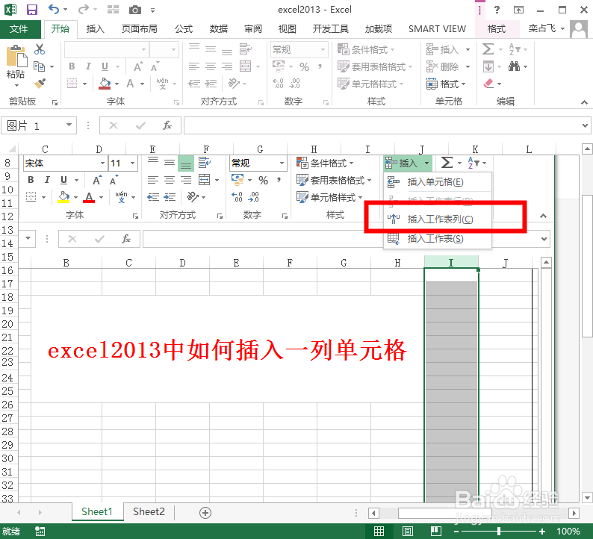Click the Sort & Filter A-Z icon
The image size is (593, 539).
tap(515, 49)
